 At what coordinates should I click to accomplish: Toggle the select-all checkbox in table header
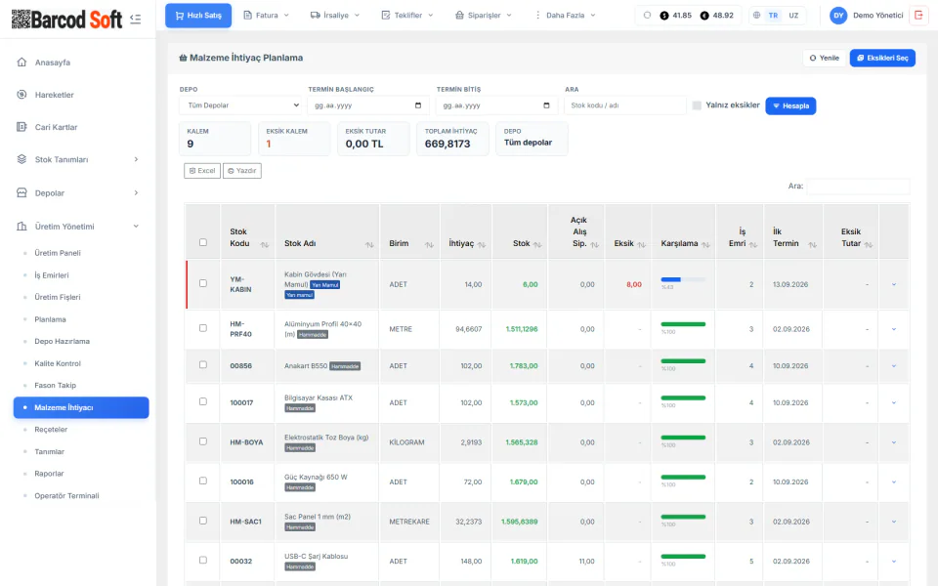click(203, 243)
